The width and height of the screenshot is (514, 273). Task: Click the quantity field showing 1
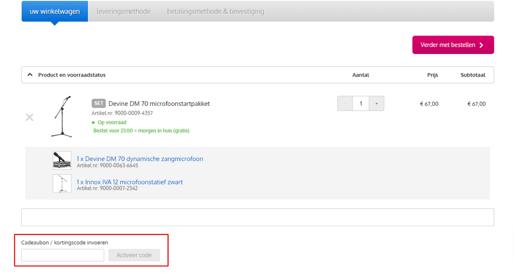pyautogui.click(x=361, y=104)
